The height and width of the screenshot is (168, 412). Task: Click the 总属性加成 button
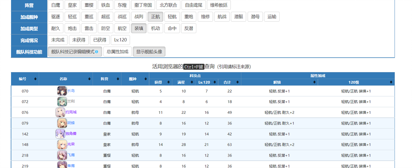tap(118, 52)
